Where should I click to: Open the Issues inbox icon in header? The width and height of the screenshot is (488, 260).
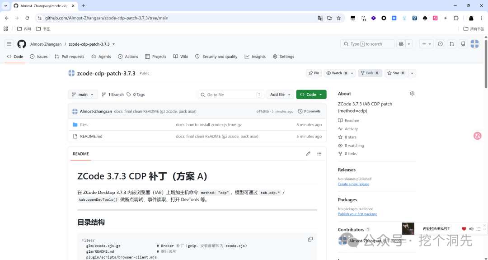point(440,44)
